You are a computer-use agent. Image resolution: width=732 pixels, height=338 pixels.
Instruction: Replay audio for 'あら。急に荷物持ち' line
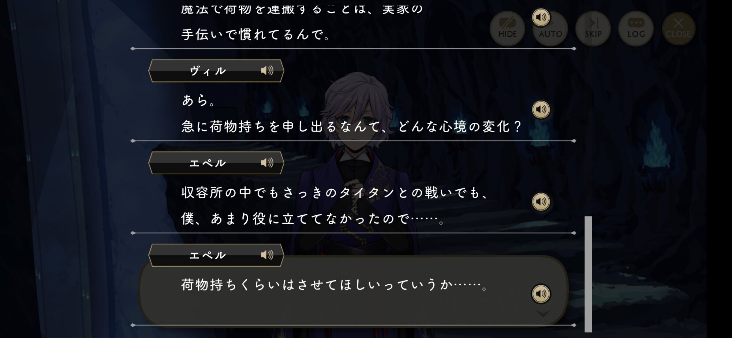tap(541, 109)
